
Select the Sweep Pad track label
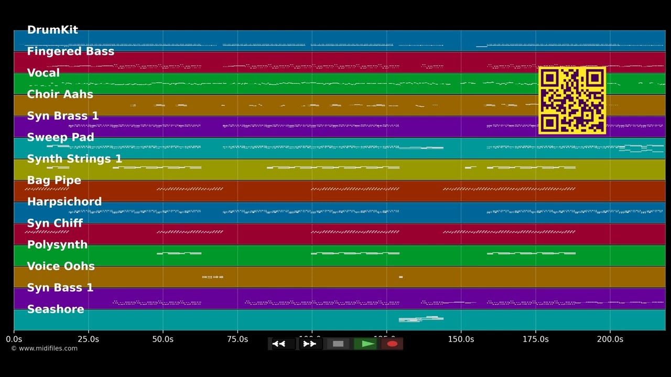[60, 137]
